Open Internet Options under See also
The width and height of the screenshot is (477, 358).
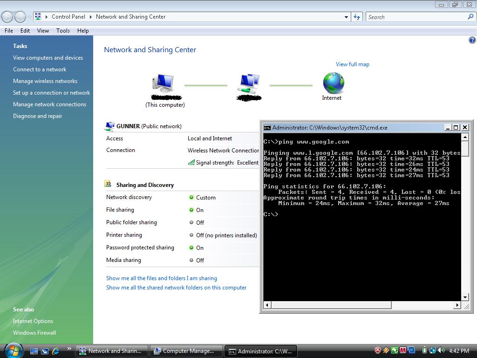(33, 321)
